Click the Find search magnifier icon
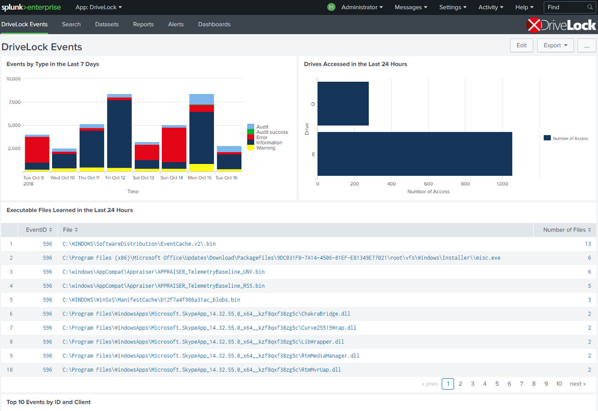This screenshot has height=411, width=598. point(590,7)
